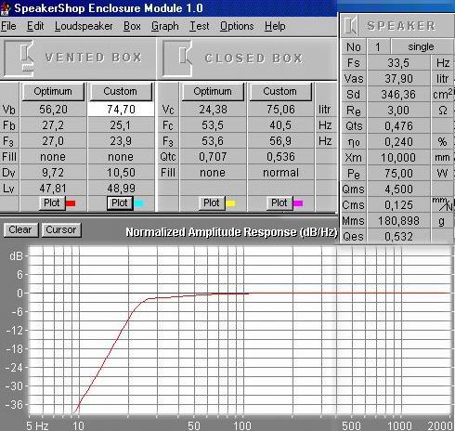Click the custom vented F3 value 23,9
Screen dimensions: 455x431
coord(121,141)
